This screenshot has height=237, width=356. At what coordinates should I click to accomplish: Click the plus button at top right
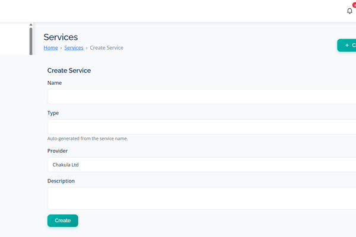[347, 45]
